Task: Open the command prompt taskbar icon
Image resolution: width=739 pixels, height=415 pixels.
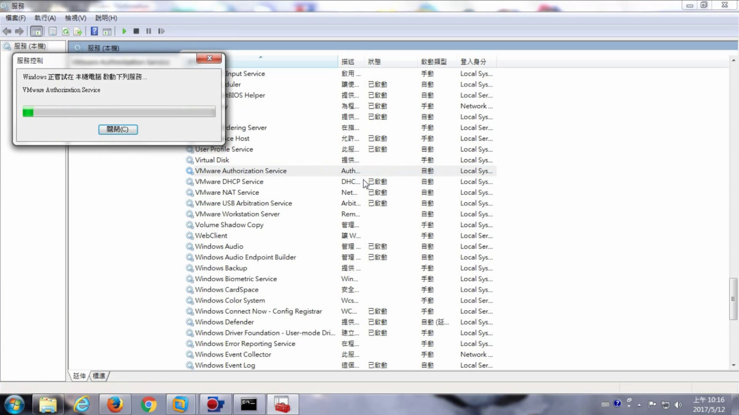Action: 249,405
